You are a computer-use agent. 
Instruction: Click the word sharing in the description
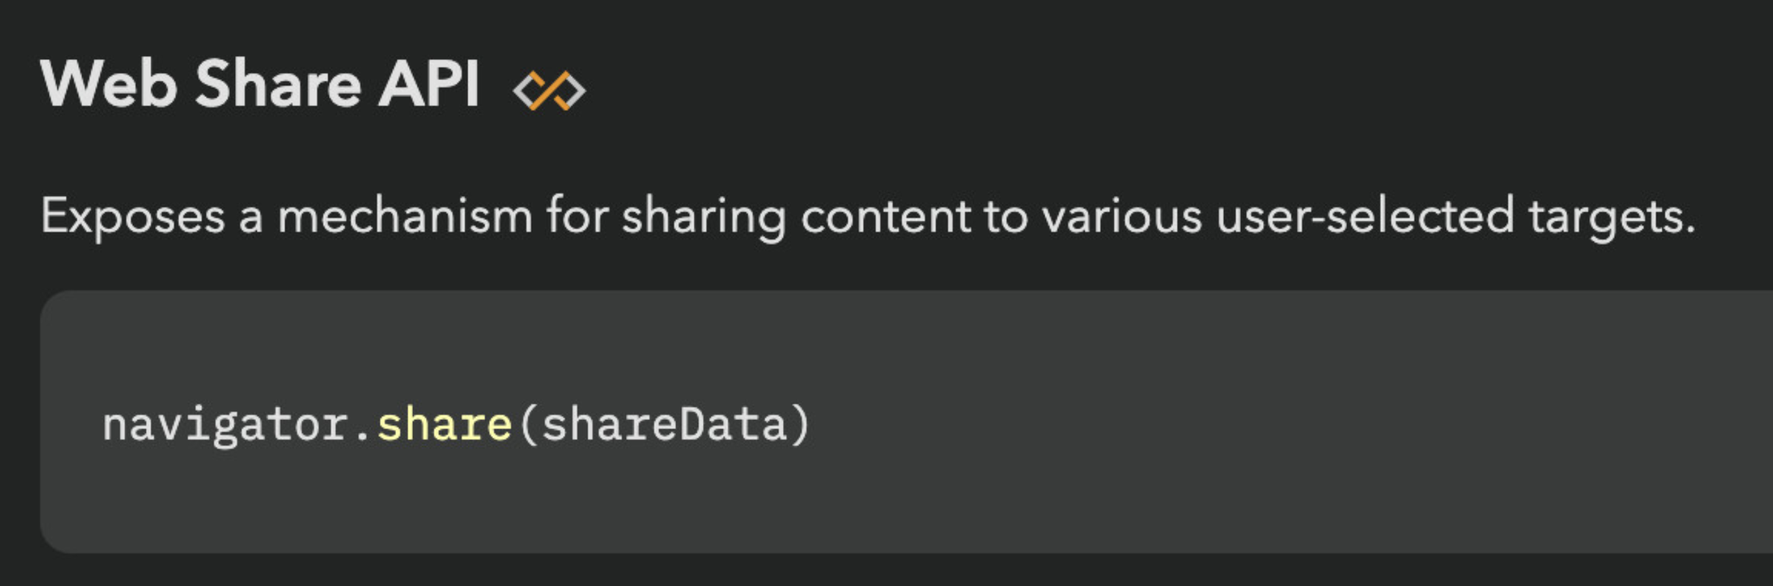703,217
